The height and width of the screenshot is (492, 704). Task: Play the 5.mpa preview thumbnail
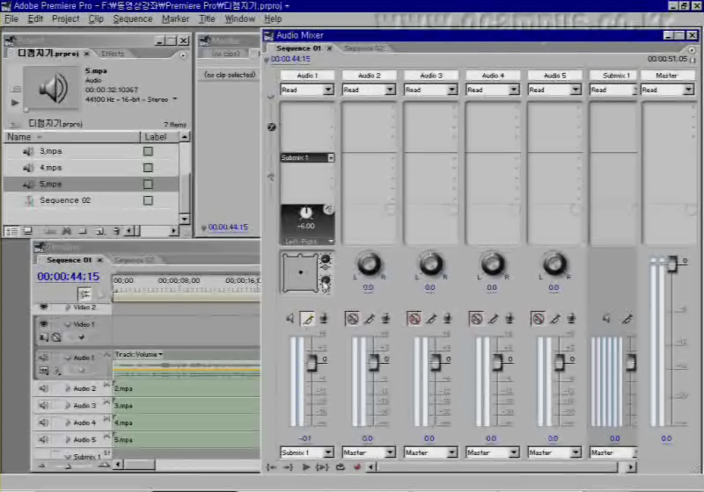[x=15, y=103]
